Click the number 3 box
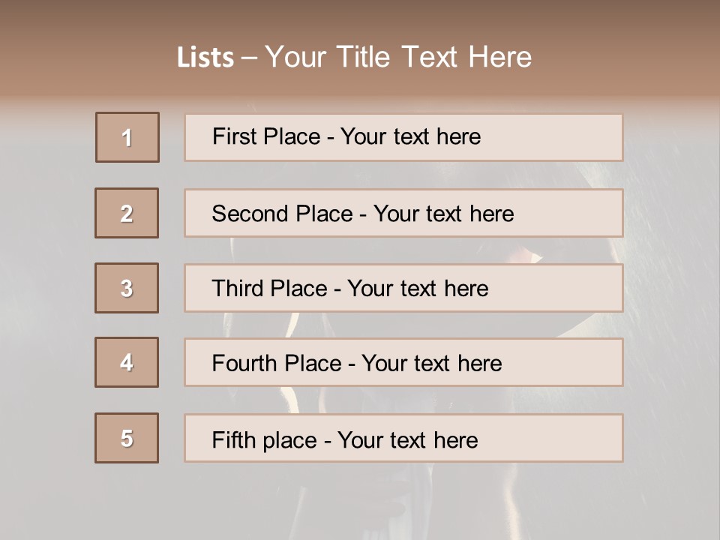This screenshot has height=540, width=720. click(x=127, y=288)
